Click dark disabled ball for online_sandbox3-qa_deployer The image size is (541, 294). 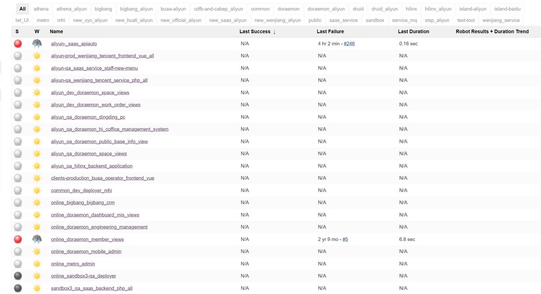coord(18,276)
